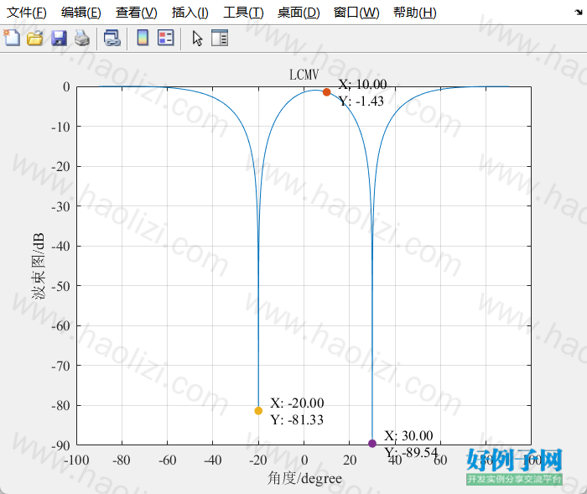Open the 查看(V) menu
This screenshot has height=494, width=587.
136,13
